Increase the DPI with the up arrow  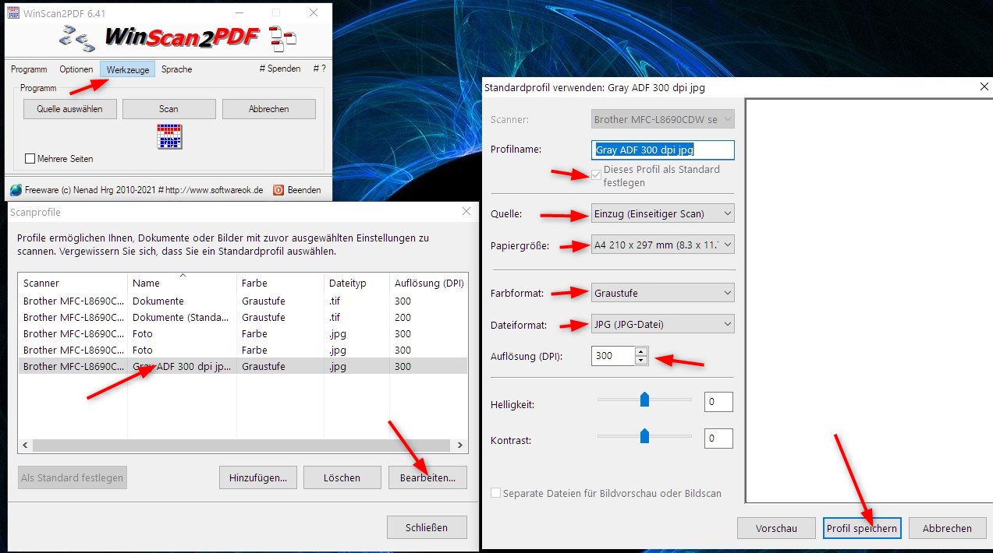(641, 351)
